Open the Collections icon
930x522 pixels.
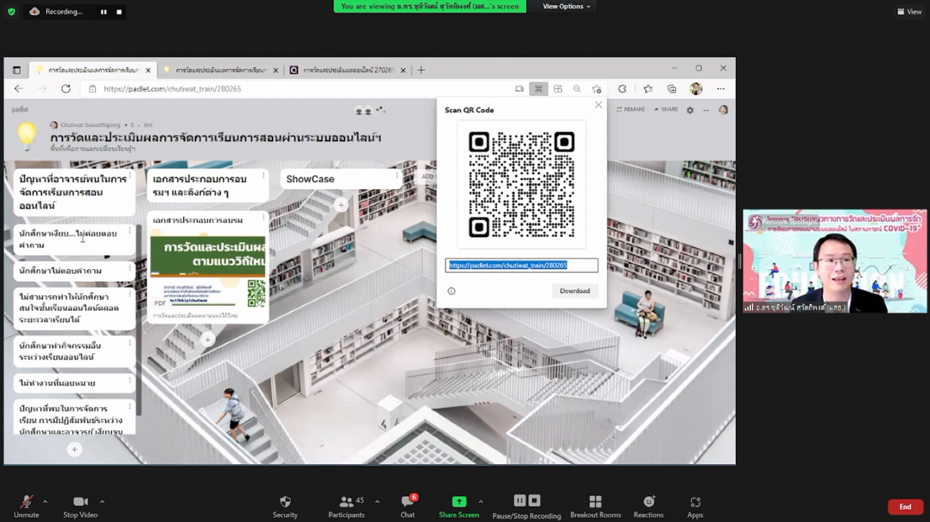(x=672, y=89)
